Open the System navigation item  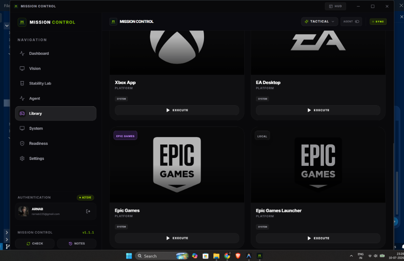click(55, 128)
